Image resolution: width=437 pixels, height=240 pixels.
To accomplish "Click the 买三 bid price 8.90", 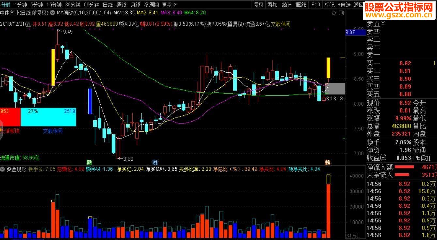I will tap(405, 79).
